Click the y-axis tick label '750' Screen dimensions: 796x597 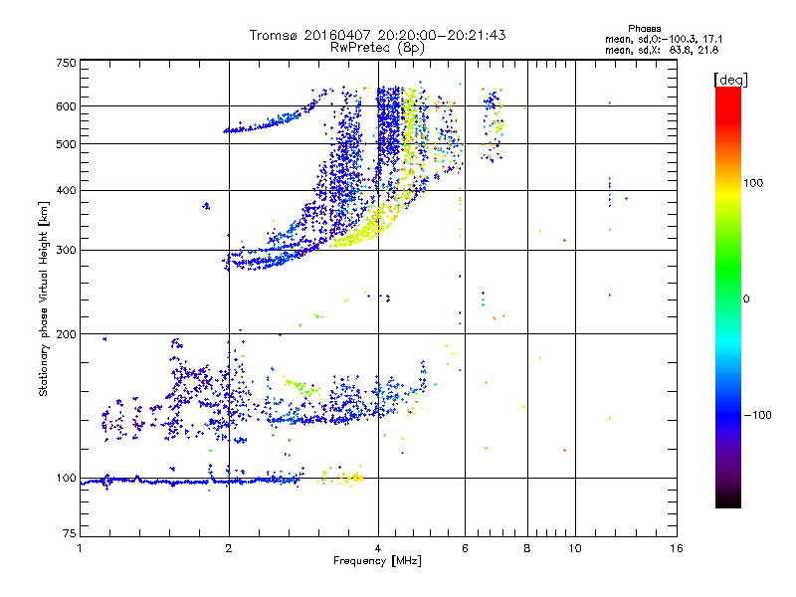(66, 63)
